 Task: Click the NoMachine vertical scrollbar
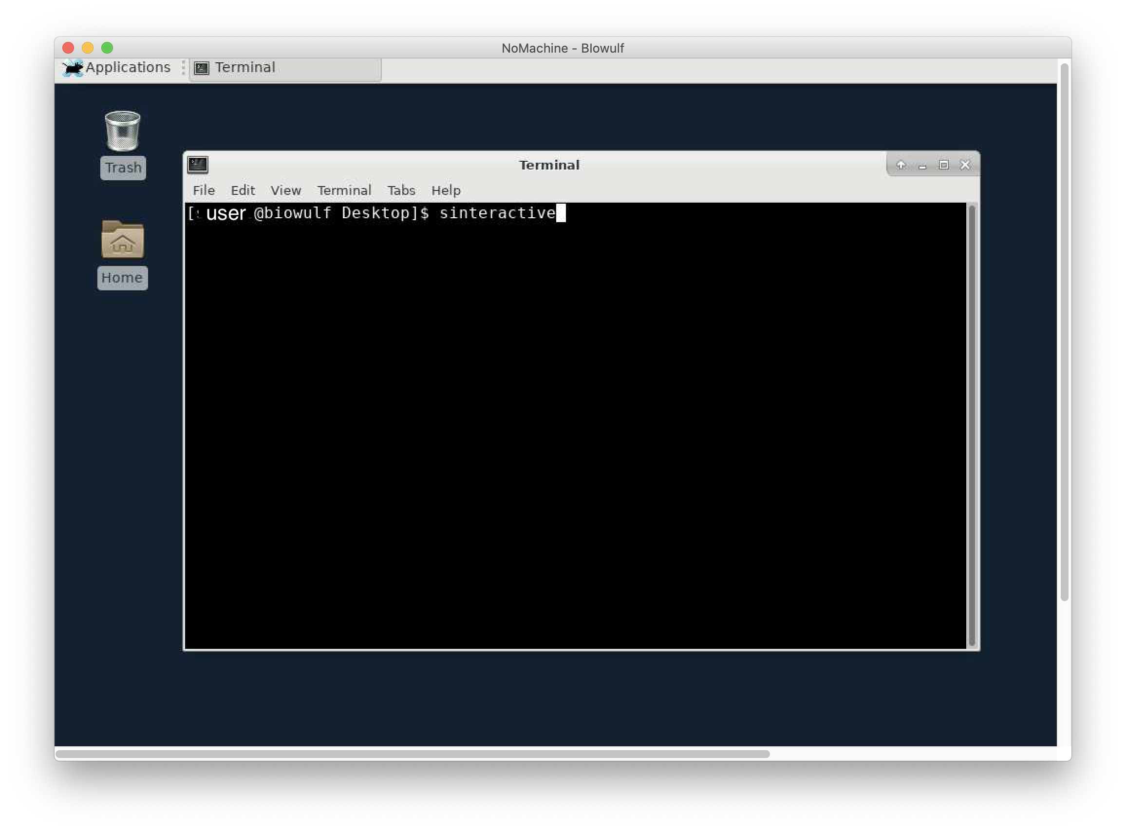[1064, 332]
